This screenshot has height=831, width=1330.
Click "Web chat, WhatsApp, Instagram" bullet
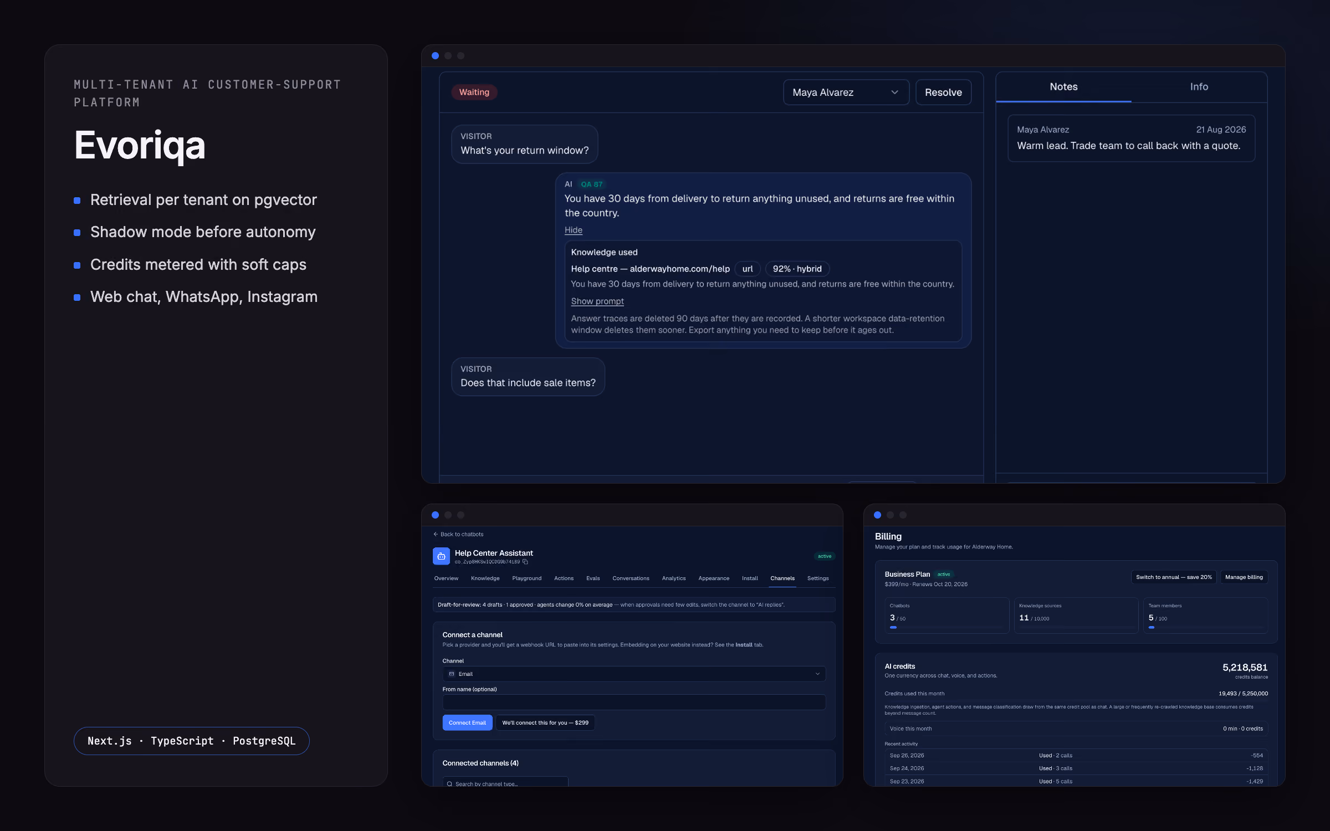pyautogui.click(x=203, y=297)
